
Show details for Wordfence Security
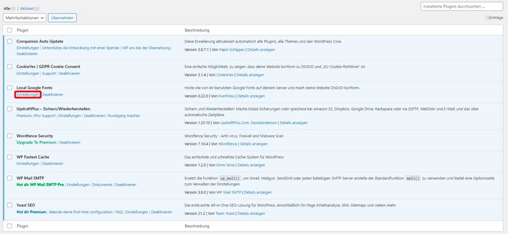pos(253,144)
